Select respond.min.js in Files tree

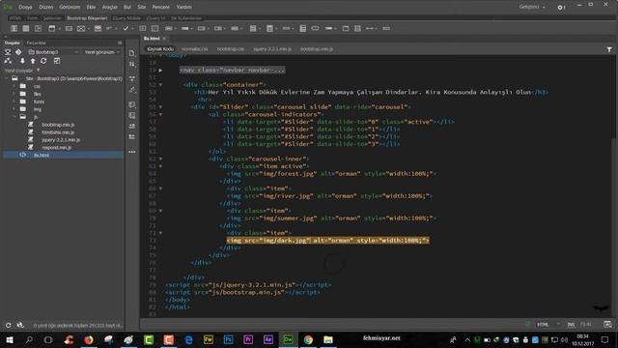pyautogui.click(x=57, y=148)
